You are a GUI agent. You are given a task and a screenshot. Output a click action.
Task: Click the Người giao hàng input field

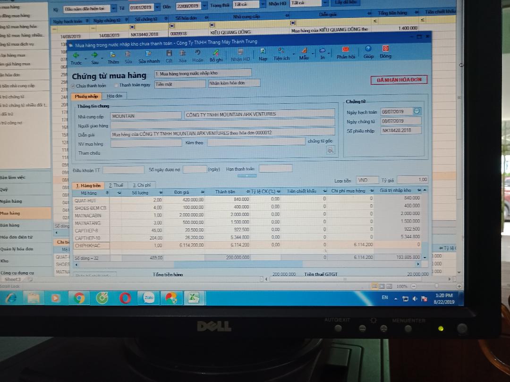[x=222, y=125]
